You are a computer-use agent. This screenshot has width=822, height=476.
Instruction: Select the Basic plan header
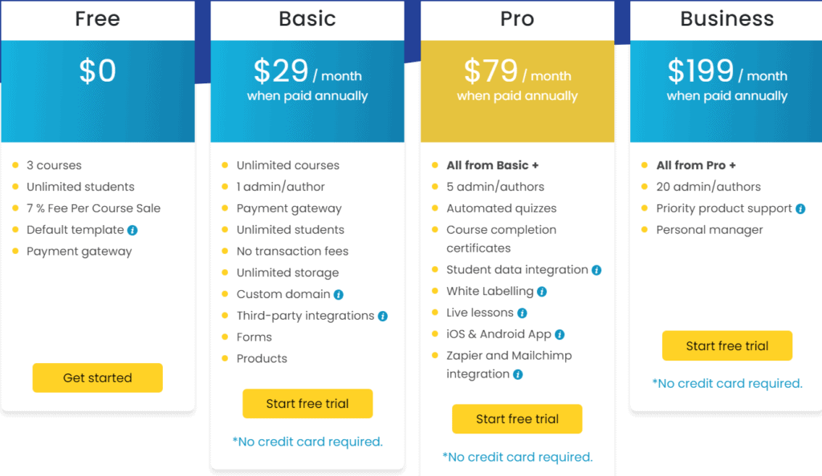coord(307,18)
